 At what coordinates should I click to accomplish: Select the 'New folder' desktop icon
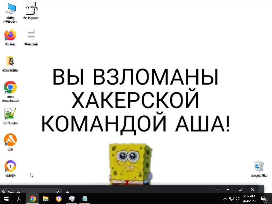tap(10, 63)
